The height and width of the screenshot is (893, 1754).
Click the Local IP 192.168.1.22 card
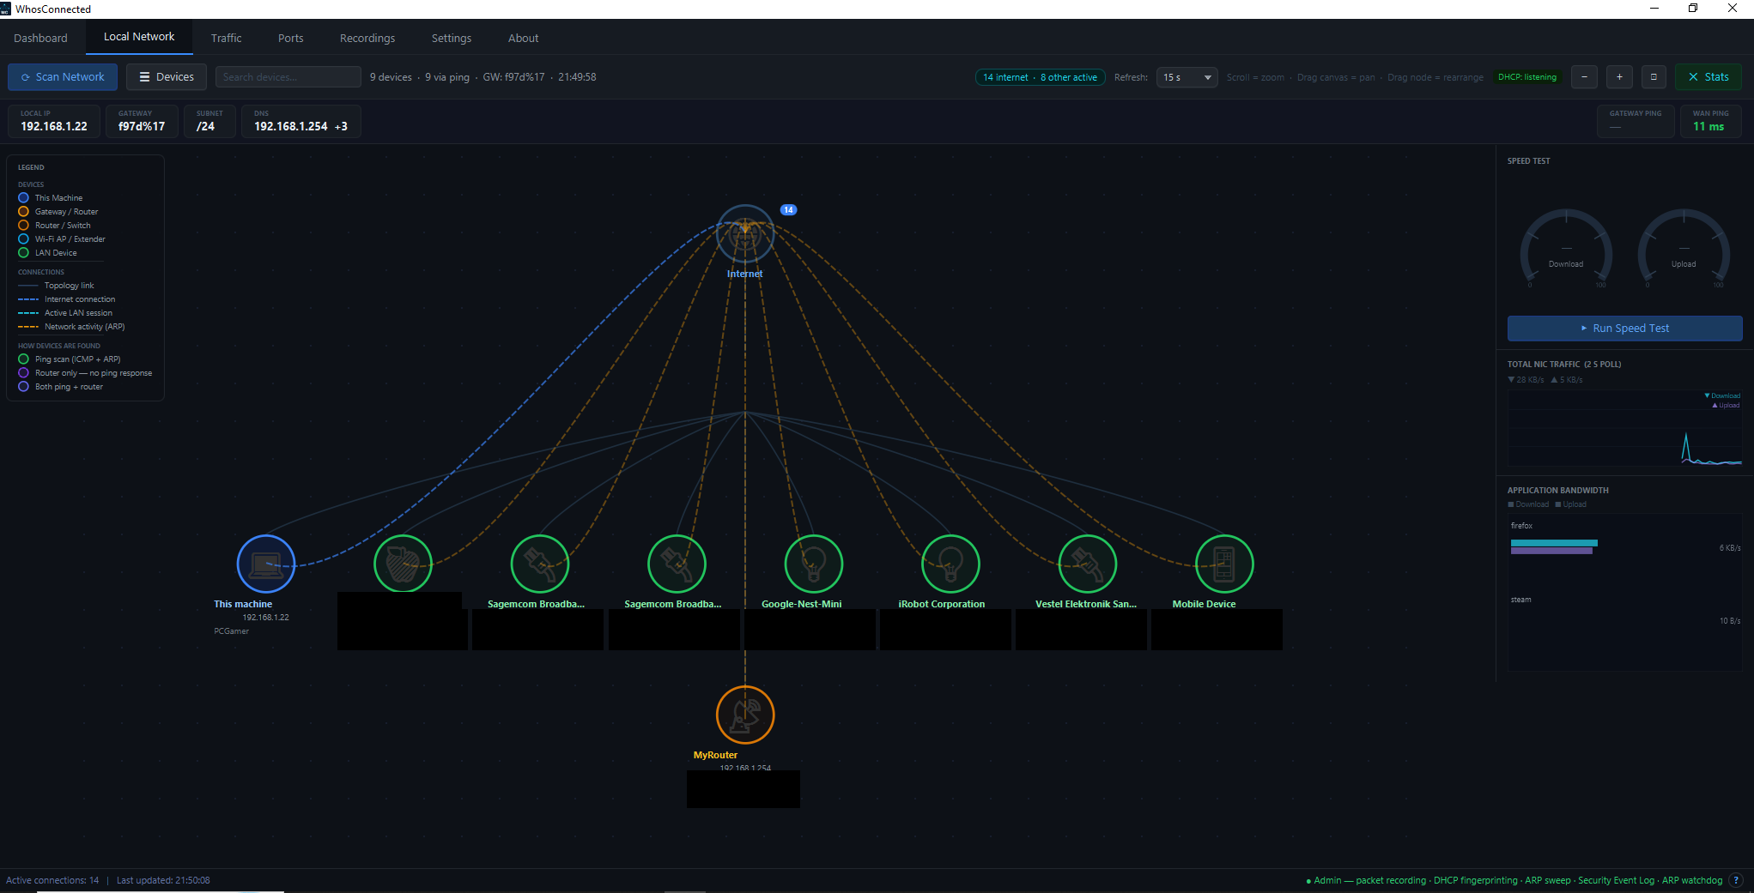coord(54,121)
